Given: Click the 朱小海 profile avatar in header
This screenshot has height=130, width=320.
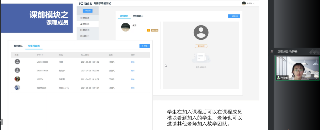Looking at the screenshot, I should (x=244, y=3).
